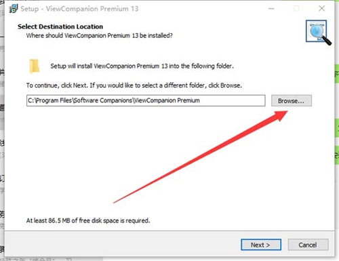Click the setup installer icon in title bar

(x=14, y=9)
